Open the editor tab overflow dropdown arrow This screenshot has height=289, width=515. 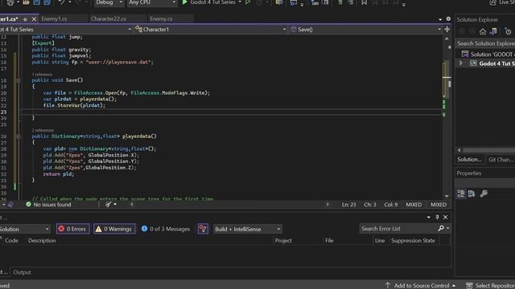(440, 19)
